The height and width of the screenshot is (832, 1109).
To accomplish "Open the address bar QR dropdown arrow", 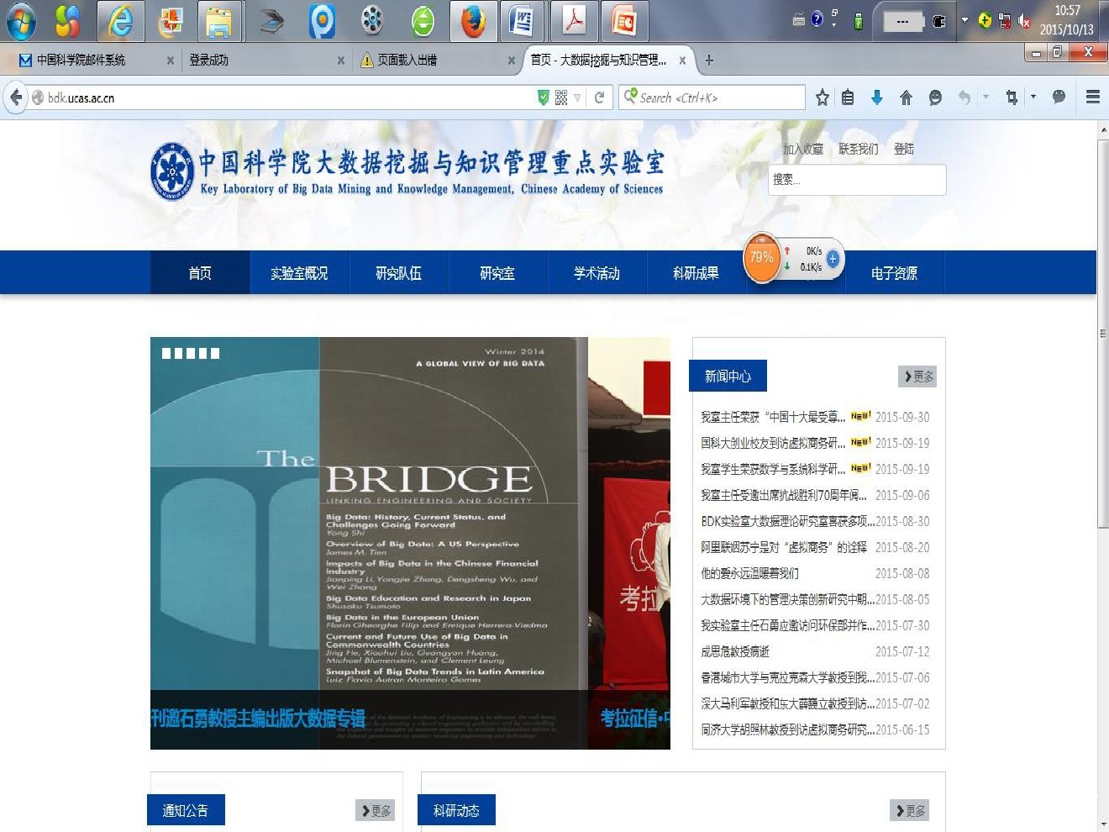I will click(x=577, y=98).
